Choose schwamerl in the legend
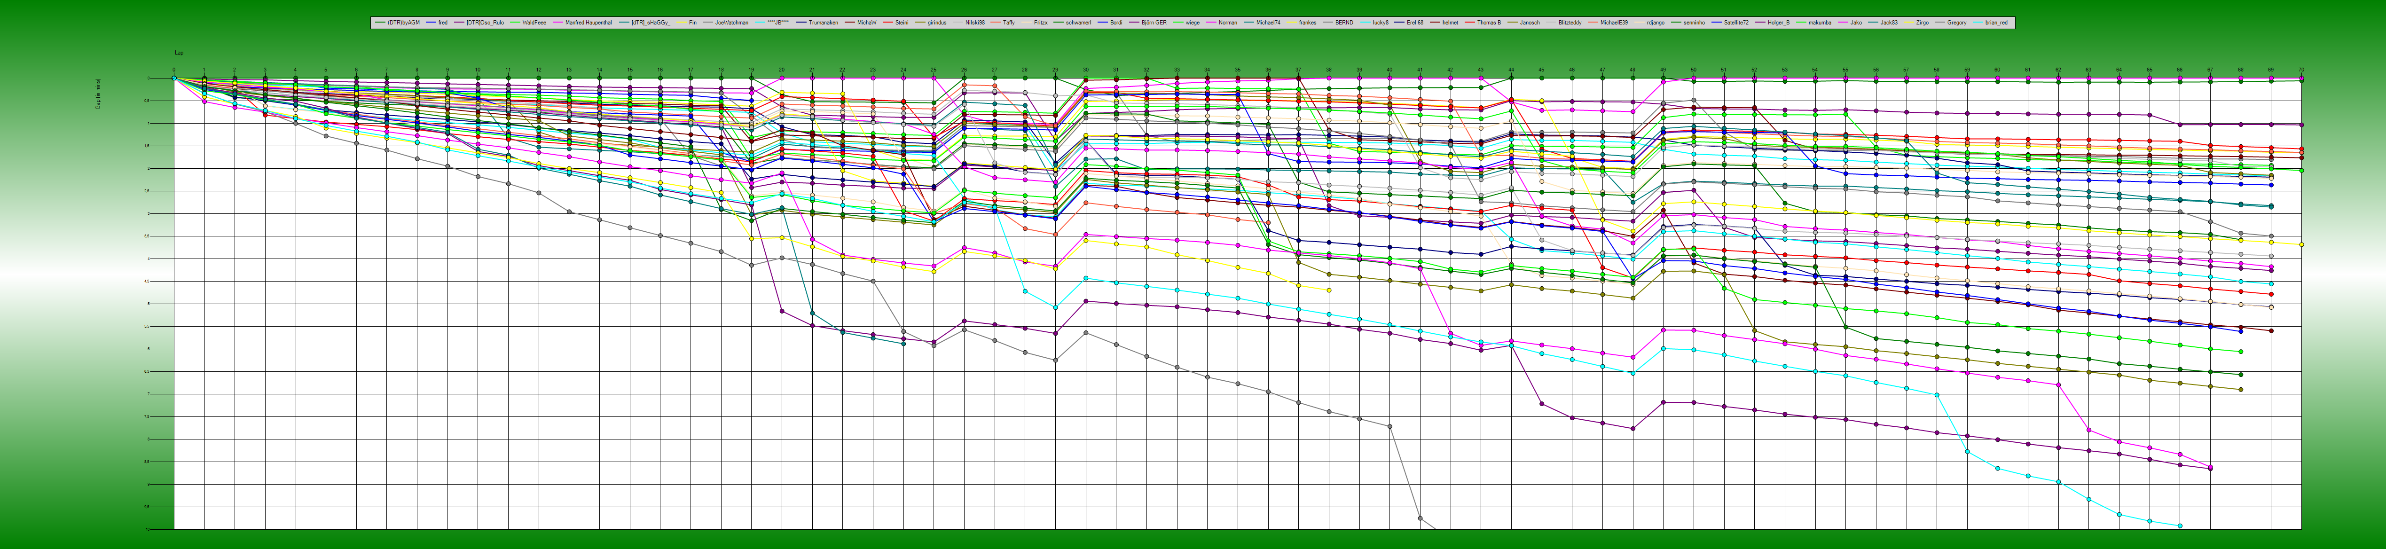The image size is (2386, 549). [x=1079, y=22]
